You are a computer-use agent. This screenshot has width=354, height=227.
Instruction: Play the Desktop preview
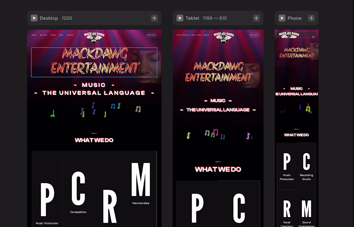[34, 18]
